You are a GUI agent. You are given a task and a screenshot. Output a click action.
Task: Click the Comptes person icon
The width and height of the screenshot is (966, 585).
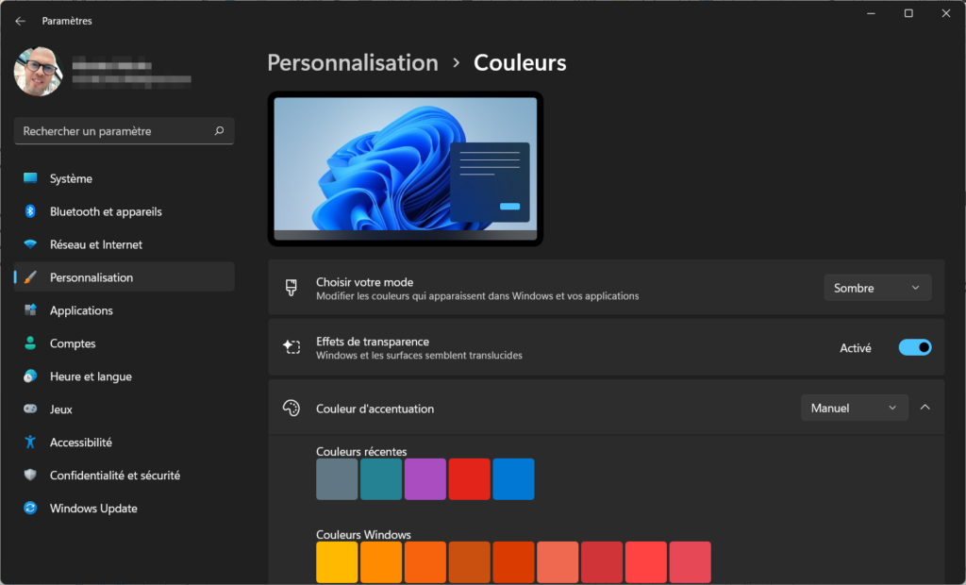click(30, 343)
